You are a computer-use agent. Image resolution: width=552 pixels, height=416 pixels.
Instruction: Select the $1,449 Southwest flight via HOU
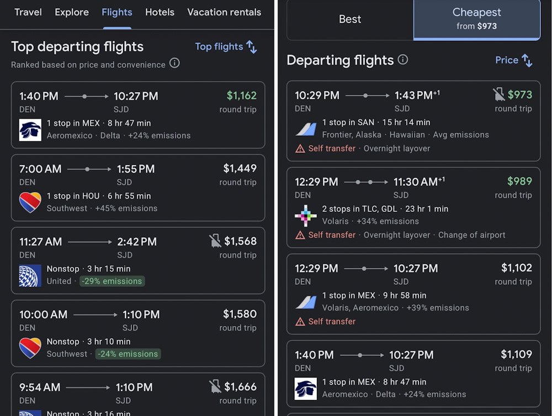coord(138,188)
